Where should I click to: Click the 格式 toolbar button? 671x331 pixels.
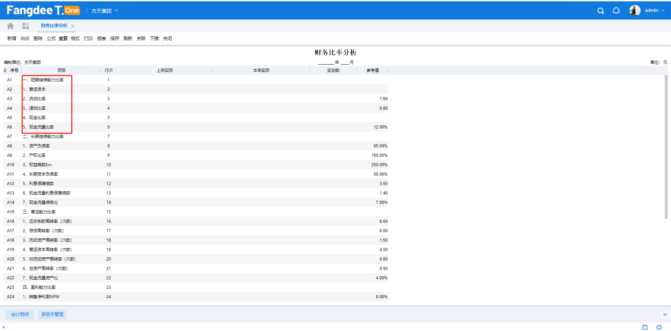[75, 38]
